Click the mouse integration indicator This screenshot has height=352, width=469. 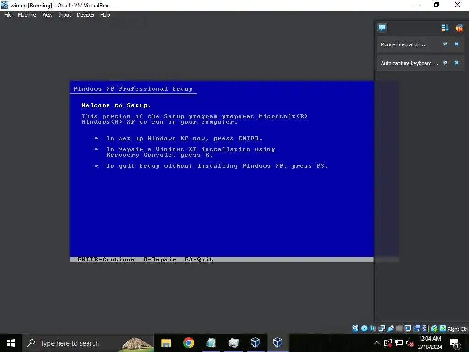tap(434, 328)
